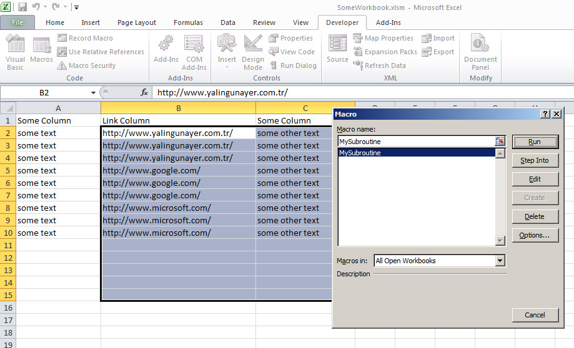Select cell A3 containing some text
This screenshot has width=574, height=348.
58,146
